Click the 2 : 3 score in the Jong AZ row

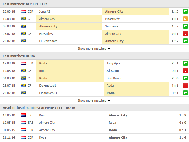coord(175,11)
